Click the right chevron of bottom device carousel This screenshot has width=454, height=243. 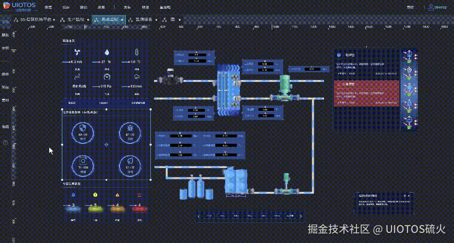click(x=301, y=216)
